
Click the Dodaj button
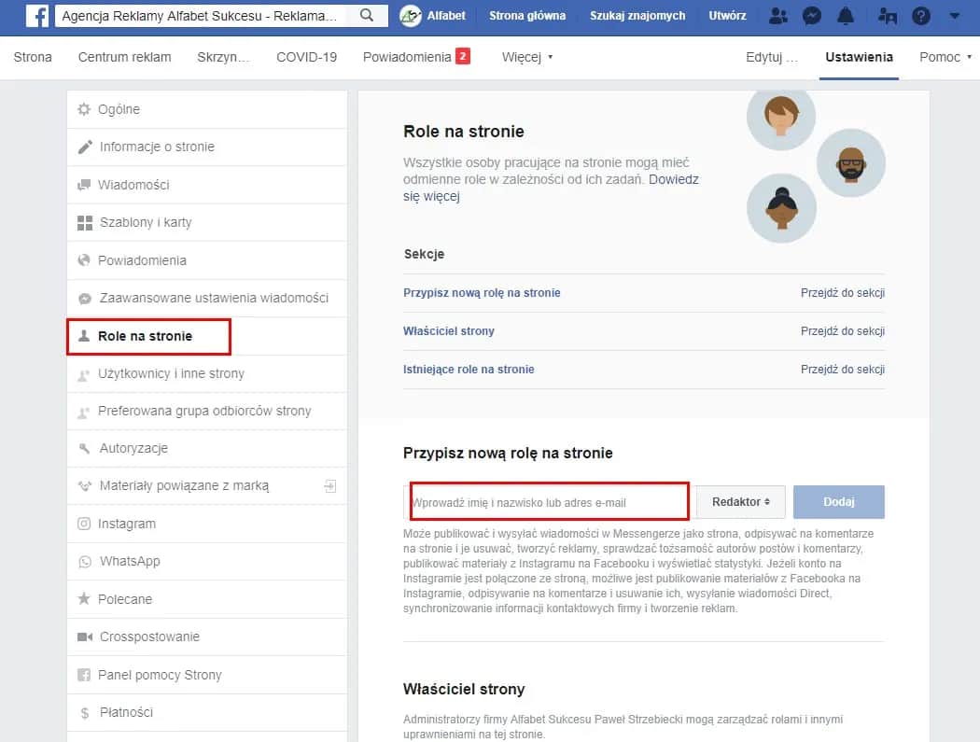(x=838, y=501)
